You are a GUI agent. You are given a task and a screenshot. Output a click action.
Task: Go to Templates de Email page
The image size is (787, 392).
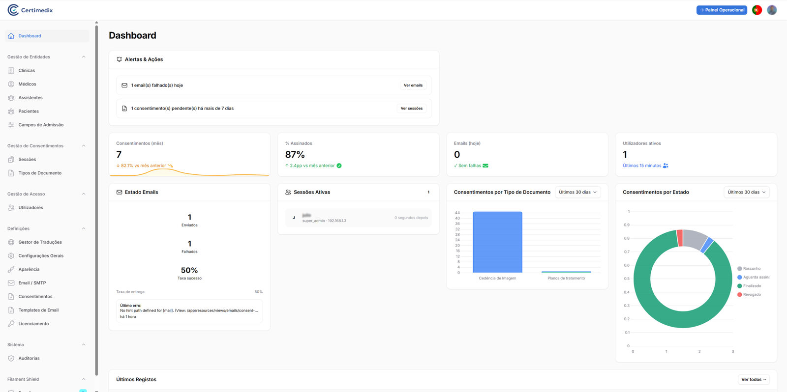[38, 310]
